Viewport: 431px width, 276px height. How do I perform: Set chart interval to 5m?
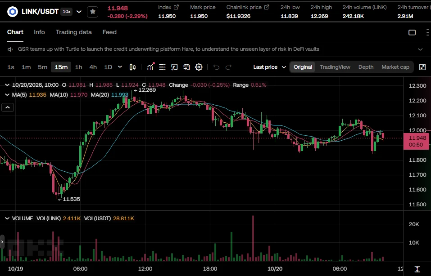pos(43,67)
